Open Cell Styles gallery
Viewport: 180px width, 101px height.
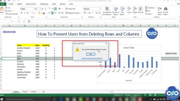122,11
